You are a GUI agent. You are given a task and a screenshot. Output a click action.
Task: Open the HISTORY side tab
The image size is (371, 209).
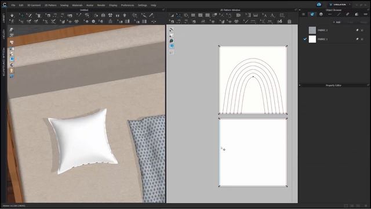(x=3, y=34)
